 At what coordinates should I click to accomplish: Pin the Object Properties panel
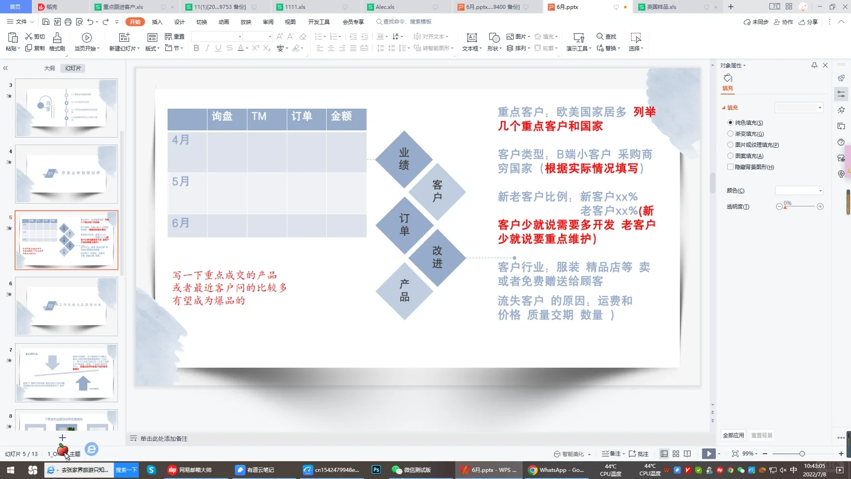814,65
